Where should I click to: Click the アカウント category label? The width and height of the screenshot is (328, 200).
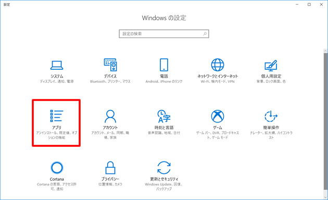pyautogui.click(x=110, y=128)
